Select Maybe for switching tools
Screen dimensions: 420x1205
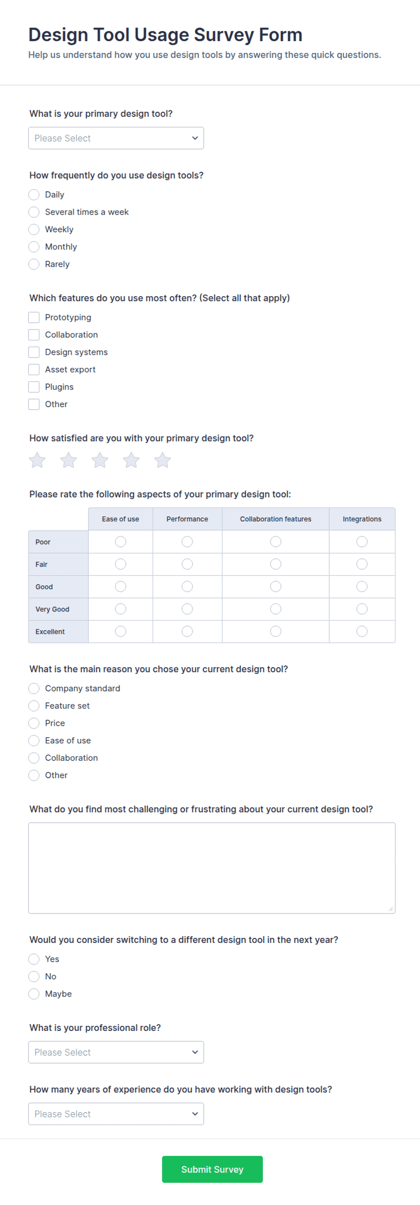(33, 994)
